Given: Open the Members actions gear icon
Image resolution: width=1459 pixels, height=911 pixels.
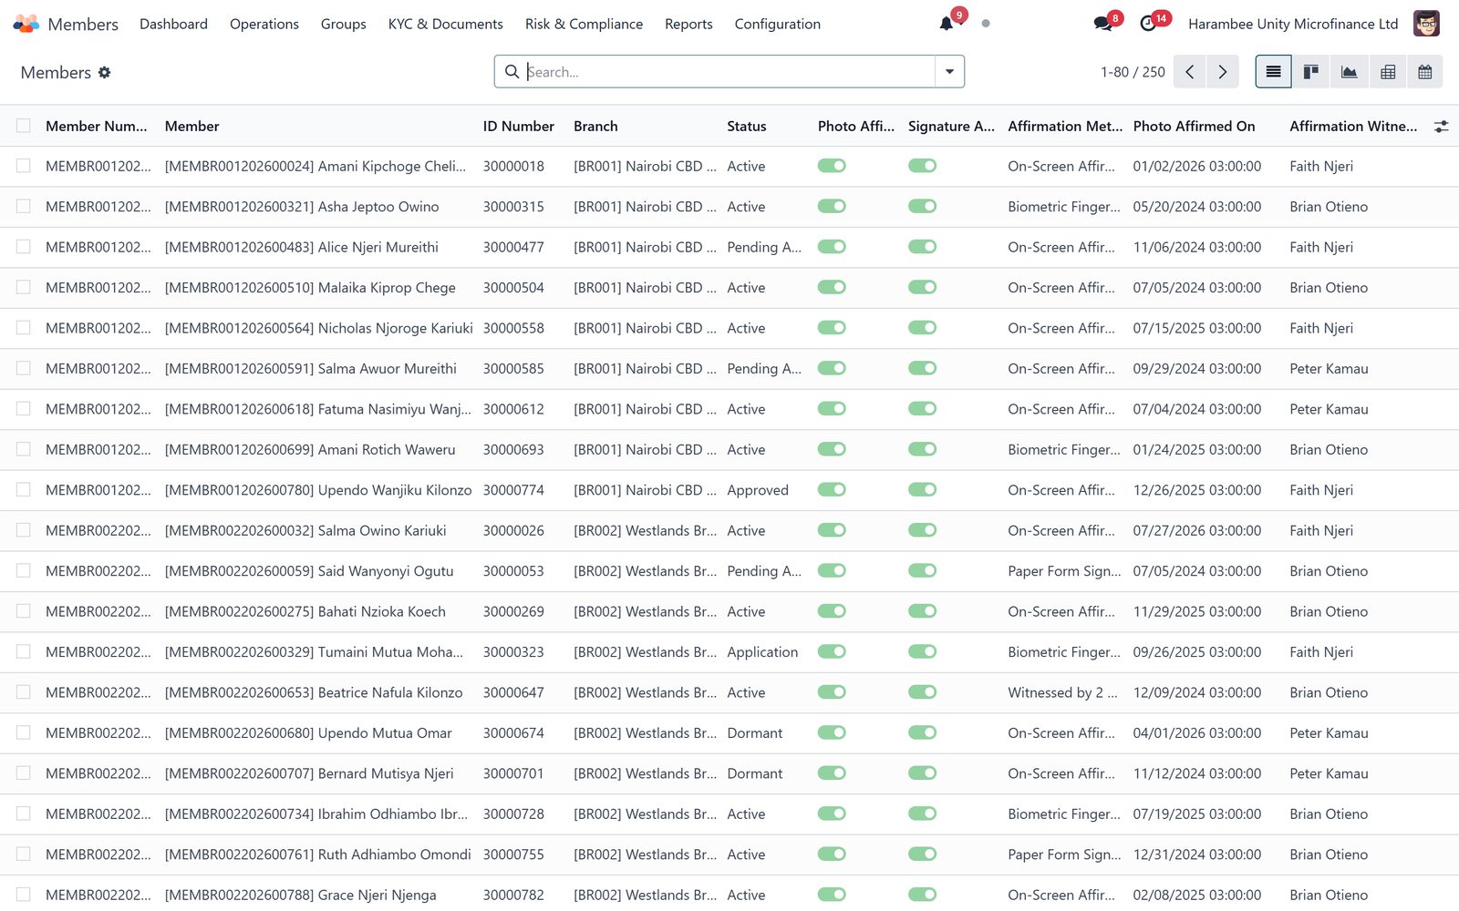Looking at the screenshot, I should click(105, 72).
